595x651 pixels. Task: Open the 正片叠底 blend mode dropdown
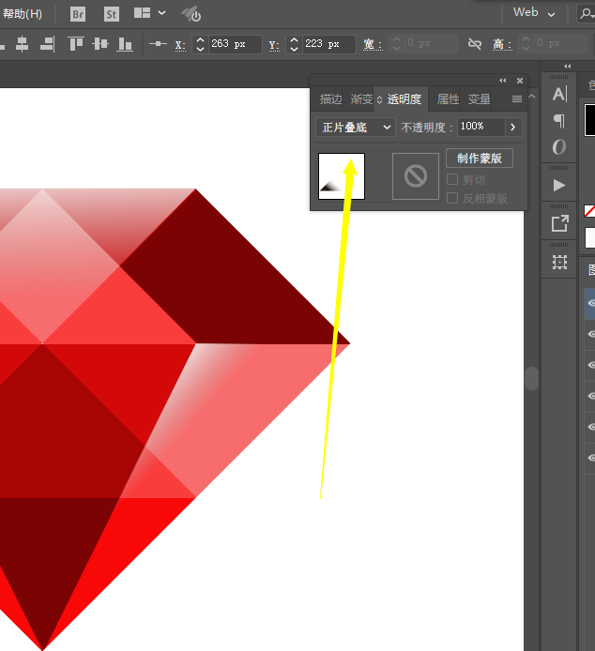pos(356,127)
